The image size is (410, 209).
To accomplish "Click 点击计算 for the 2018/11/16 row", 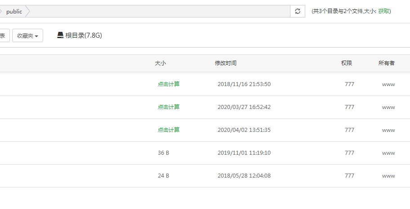I will 169,84.
